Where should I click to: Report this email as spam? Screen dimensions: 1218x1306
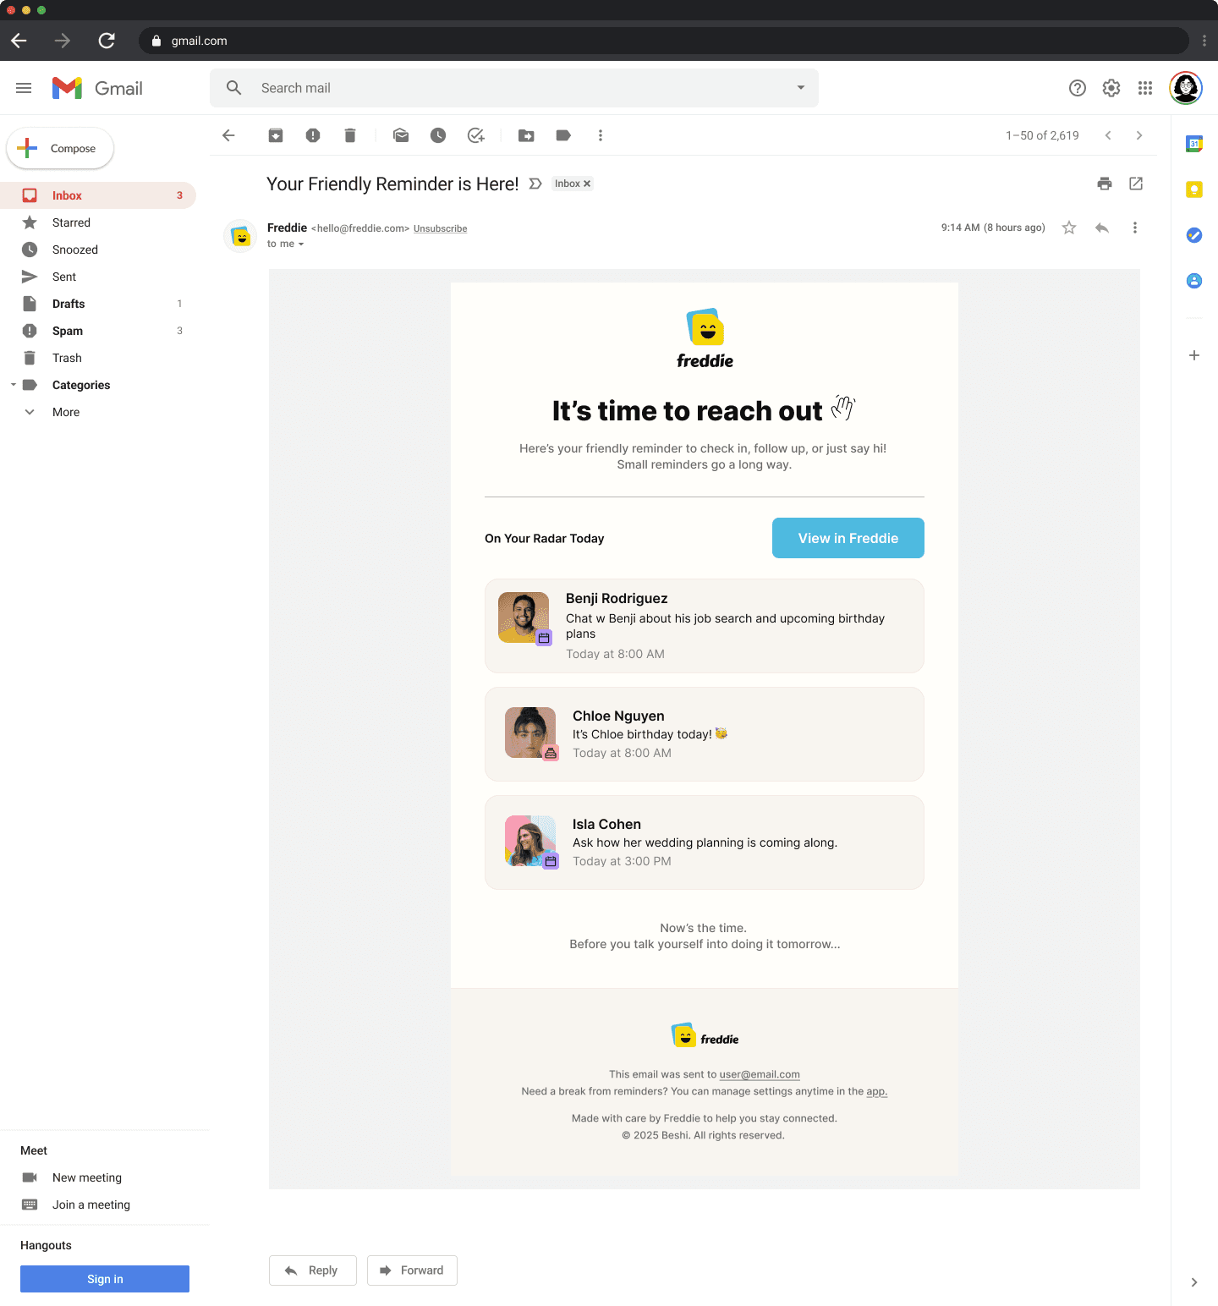click(x=313, y=135)
